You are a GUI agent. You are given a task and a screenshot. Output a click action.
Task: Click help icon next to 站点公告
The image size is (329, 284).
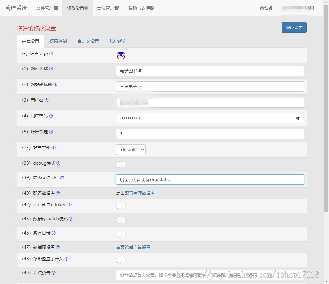click(x=54, y=273)
